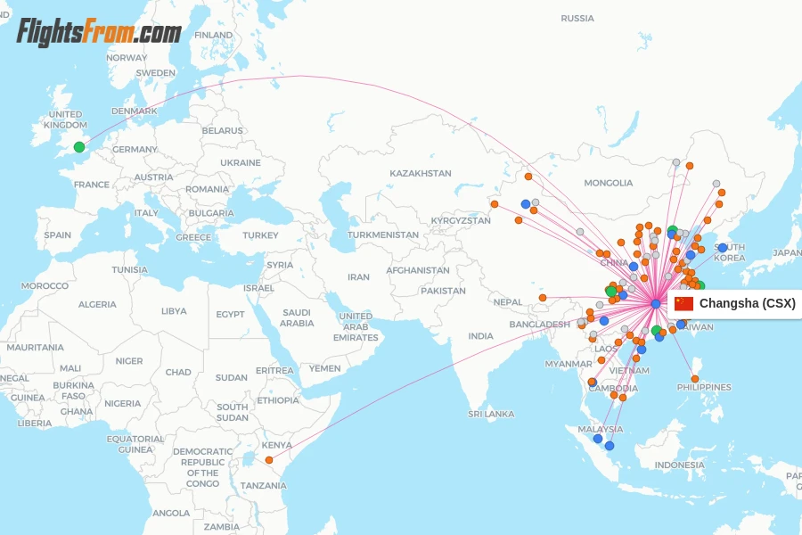Click the SRI LANKA map label

(491, 414)
